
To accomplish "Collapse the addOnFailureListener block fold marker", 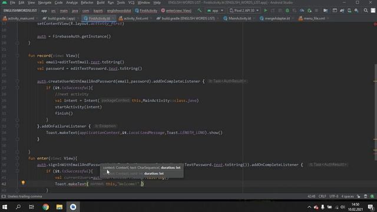I will 17,126.
